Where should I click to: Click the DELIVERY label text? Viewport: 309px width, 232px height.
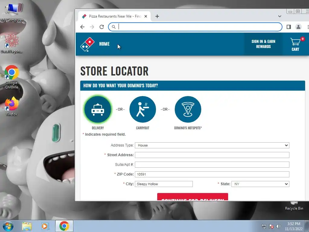click(98, 128)
